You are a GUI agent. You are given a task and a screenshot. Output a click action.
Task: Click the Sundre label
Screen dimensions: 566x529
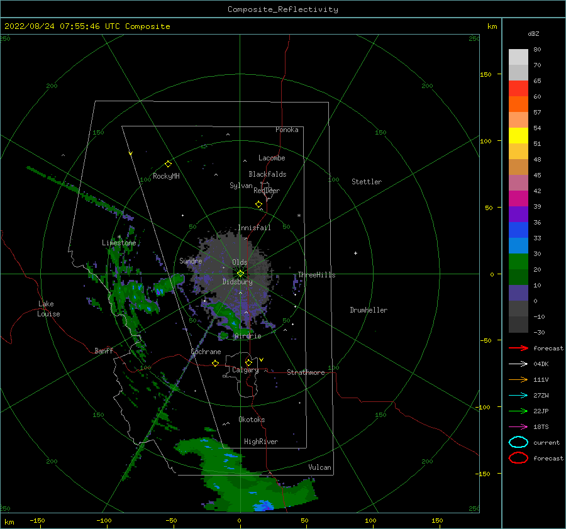click(x=191, y=261)
